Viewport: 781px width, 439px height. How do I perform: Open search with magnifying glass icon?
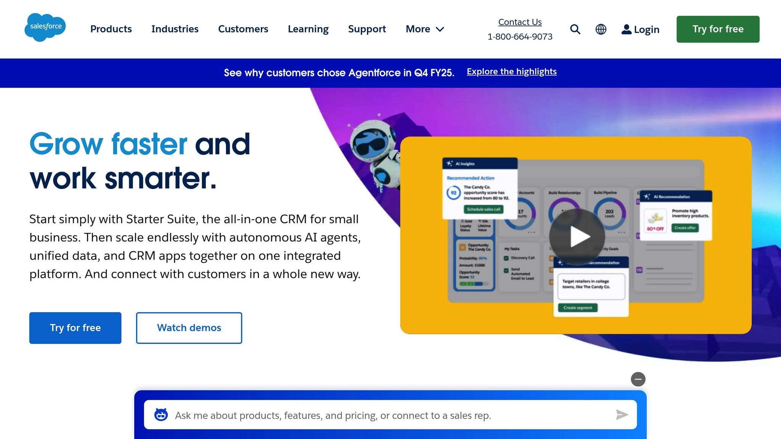pyautogui.click(x=575, y=29)
